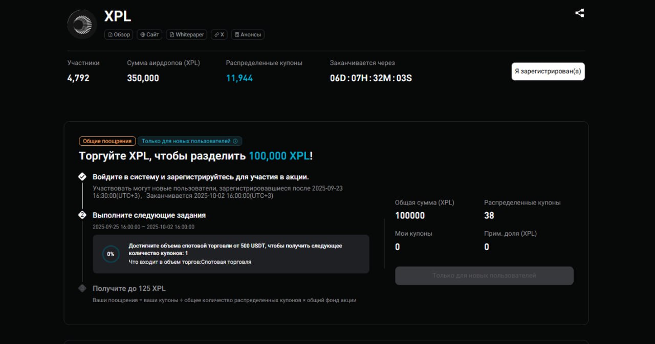The image size is (655, 344).
Task: Open the Обзор overview link
Action: point(119,35)
